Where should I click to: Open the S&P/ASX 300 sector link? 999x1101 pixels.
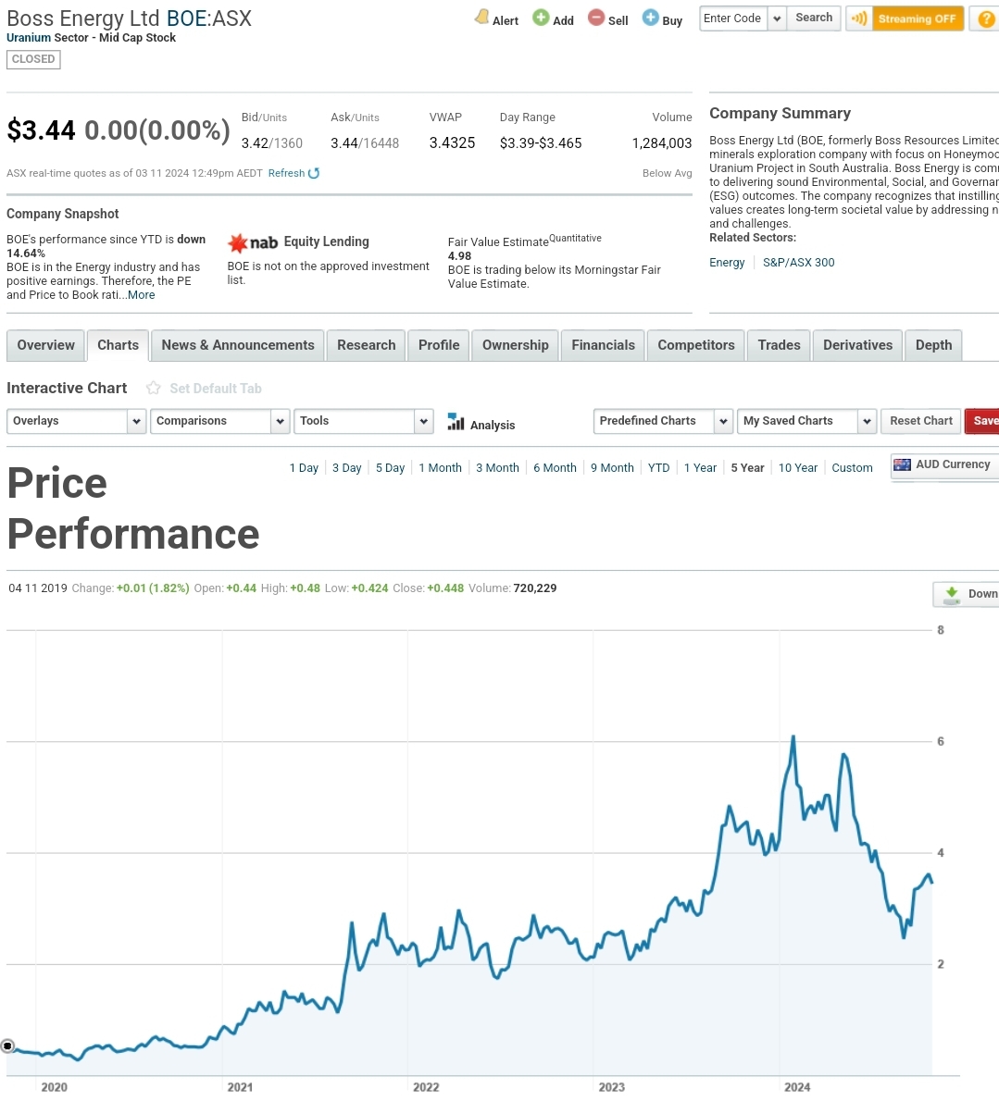click(x=799, y=263)
